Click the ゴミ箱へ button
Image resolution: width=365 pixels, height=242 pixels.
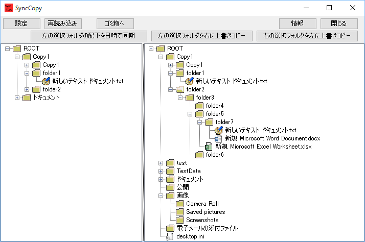(x=115, y=23)
